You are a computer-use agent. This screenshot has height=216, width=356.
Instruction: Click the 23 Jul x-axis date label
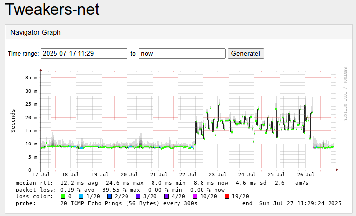[x=218, y=174]
